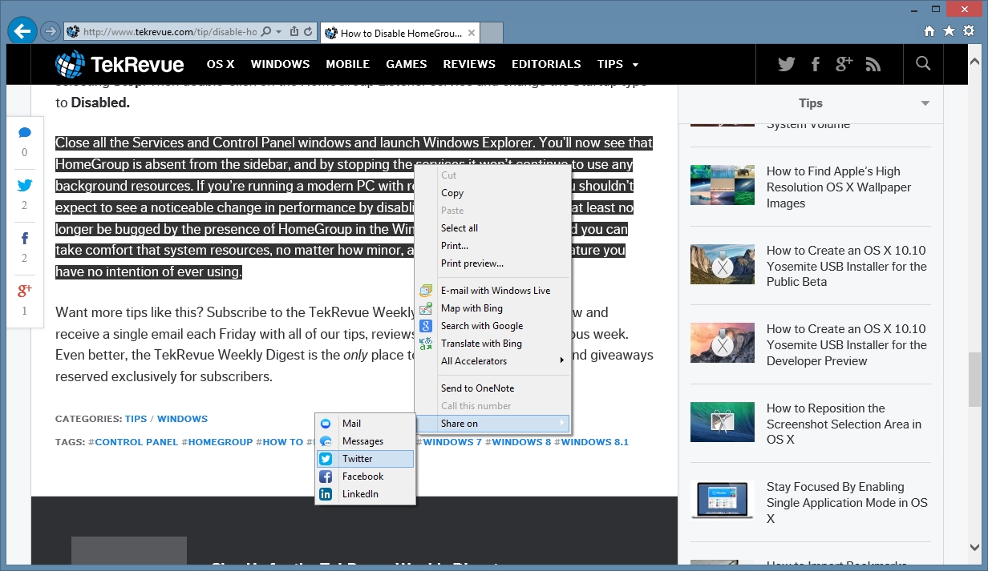This screenshot has width=988, height=571.
Task: Open the RSS feed icon in the header
Action: (x=873, y=64)
